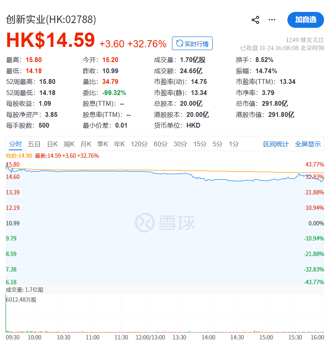Select the 1分 one-minute chart tab
Screen dimensions: 330x349
click(x=234, y=144)
